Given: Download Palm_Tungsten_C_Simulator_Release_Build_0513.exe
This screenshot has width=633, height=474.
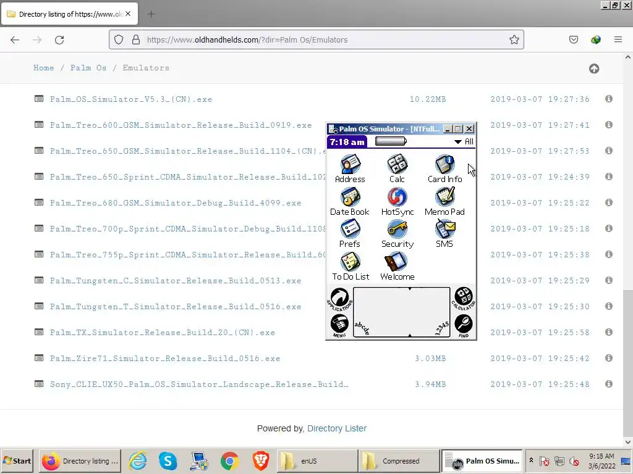Looking at the screenshot, I should point(176,281).
